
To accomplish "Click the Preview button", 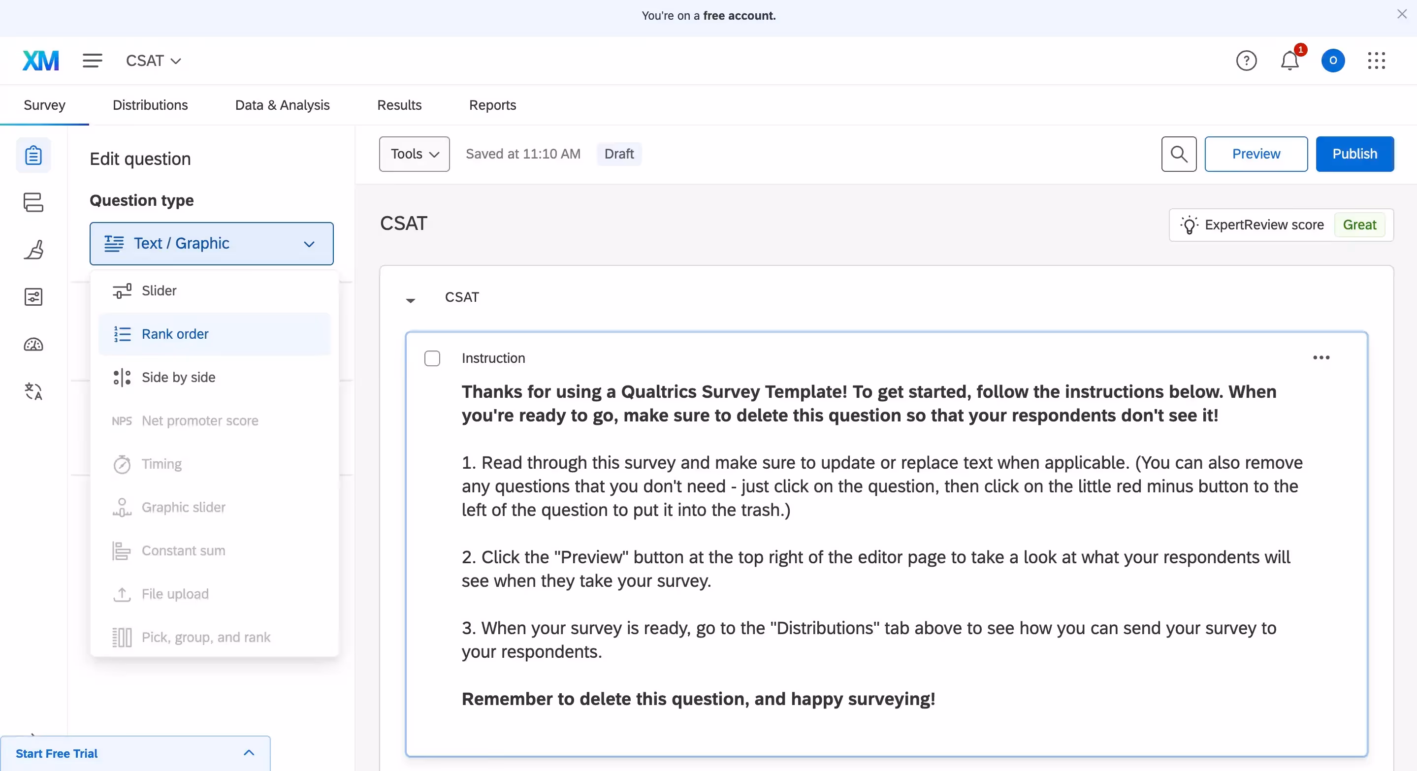I will coord(1256,154).
